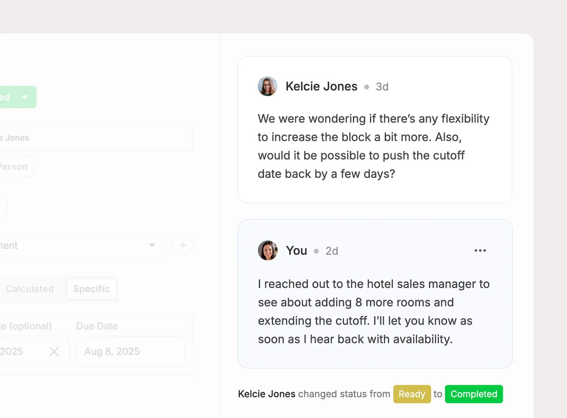Click the 'Due Date' label

[x=97, y=326]
